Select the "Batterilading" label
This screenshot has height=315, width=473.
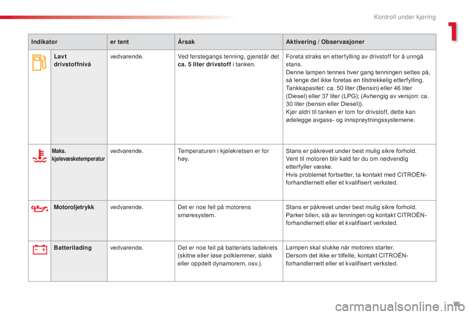72,248
